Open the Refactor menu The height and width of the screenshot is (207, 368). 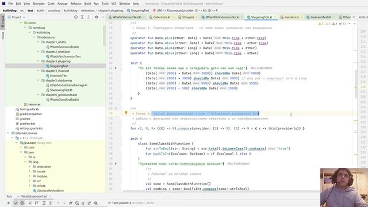point(76,3)
